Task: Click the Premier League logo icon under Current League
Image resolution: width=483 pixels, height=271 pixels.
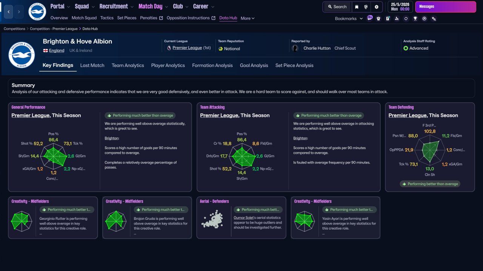Action: pos(168,48)
